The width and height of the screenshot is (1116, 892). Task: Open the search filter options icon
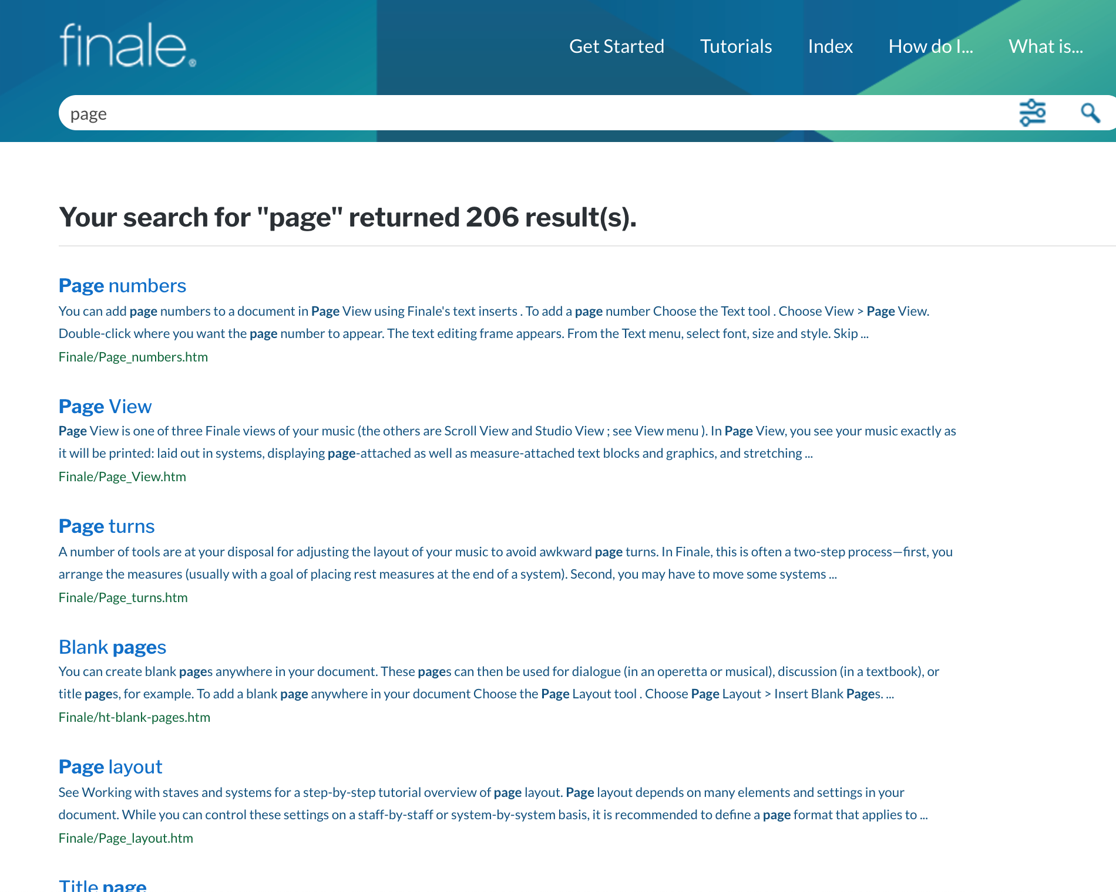1032,113
